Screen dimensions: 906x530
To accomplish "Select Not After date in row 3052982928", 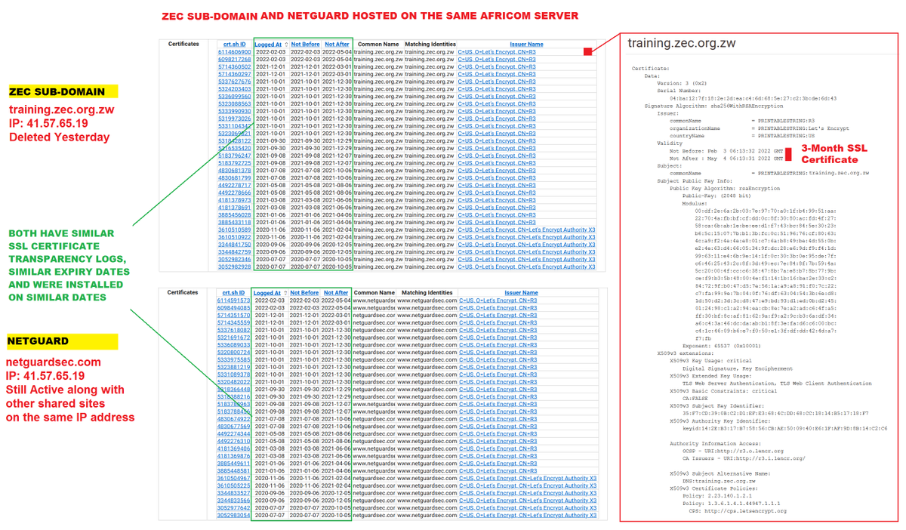I will coord(337,267).
